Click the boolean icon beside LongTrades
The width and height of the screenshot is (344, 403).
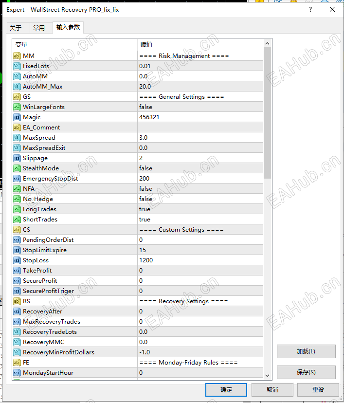coord(17,209)
